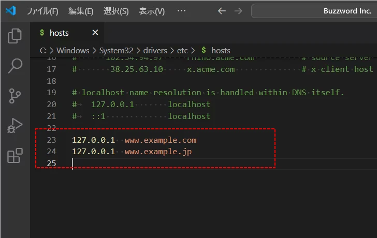The image size is (377, 238).
Task: Close the hosts tab
Action: click(x=95, y=33)
